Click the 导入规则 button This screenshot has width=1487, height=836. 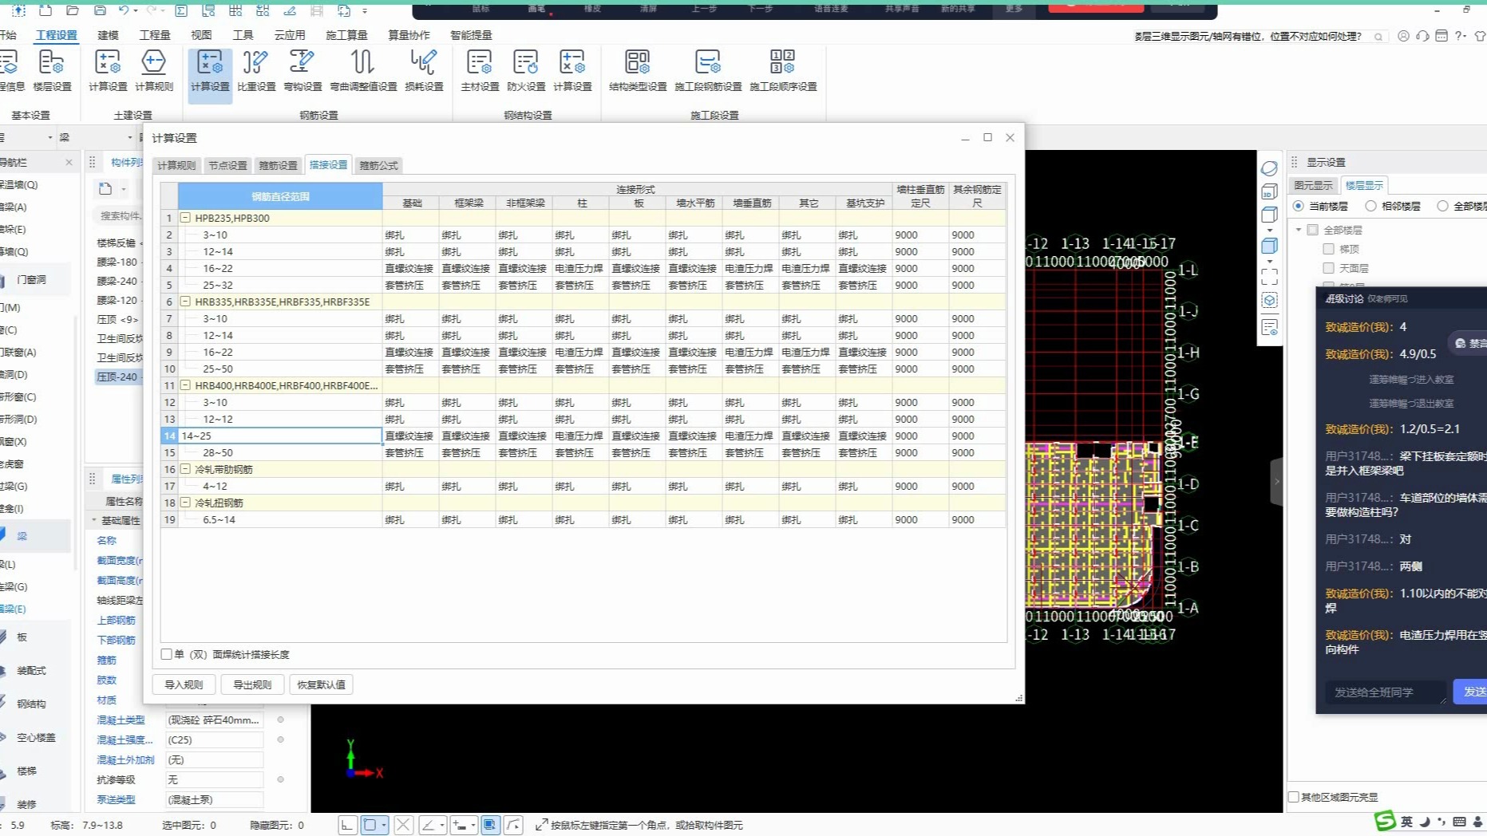point(184,684)
